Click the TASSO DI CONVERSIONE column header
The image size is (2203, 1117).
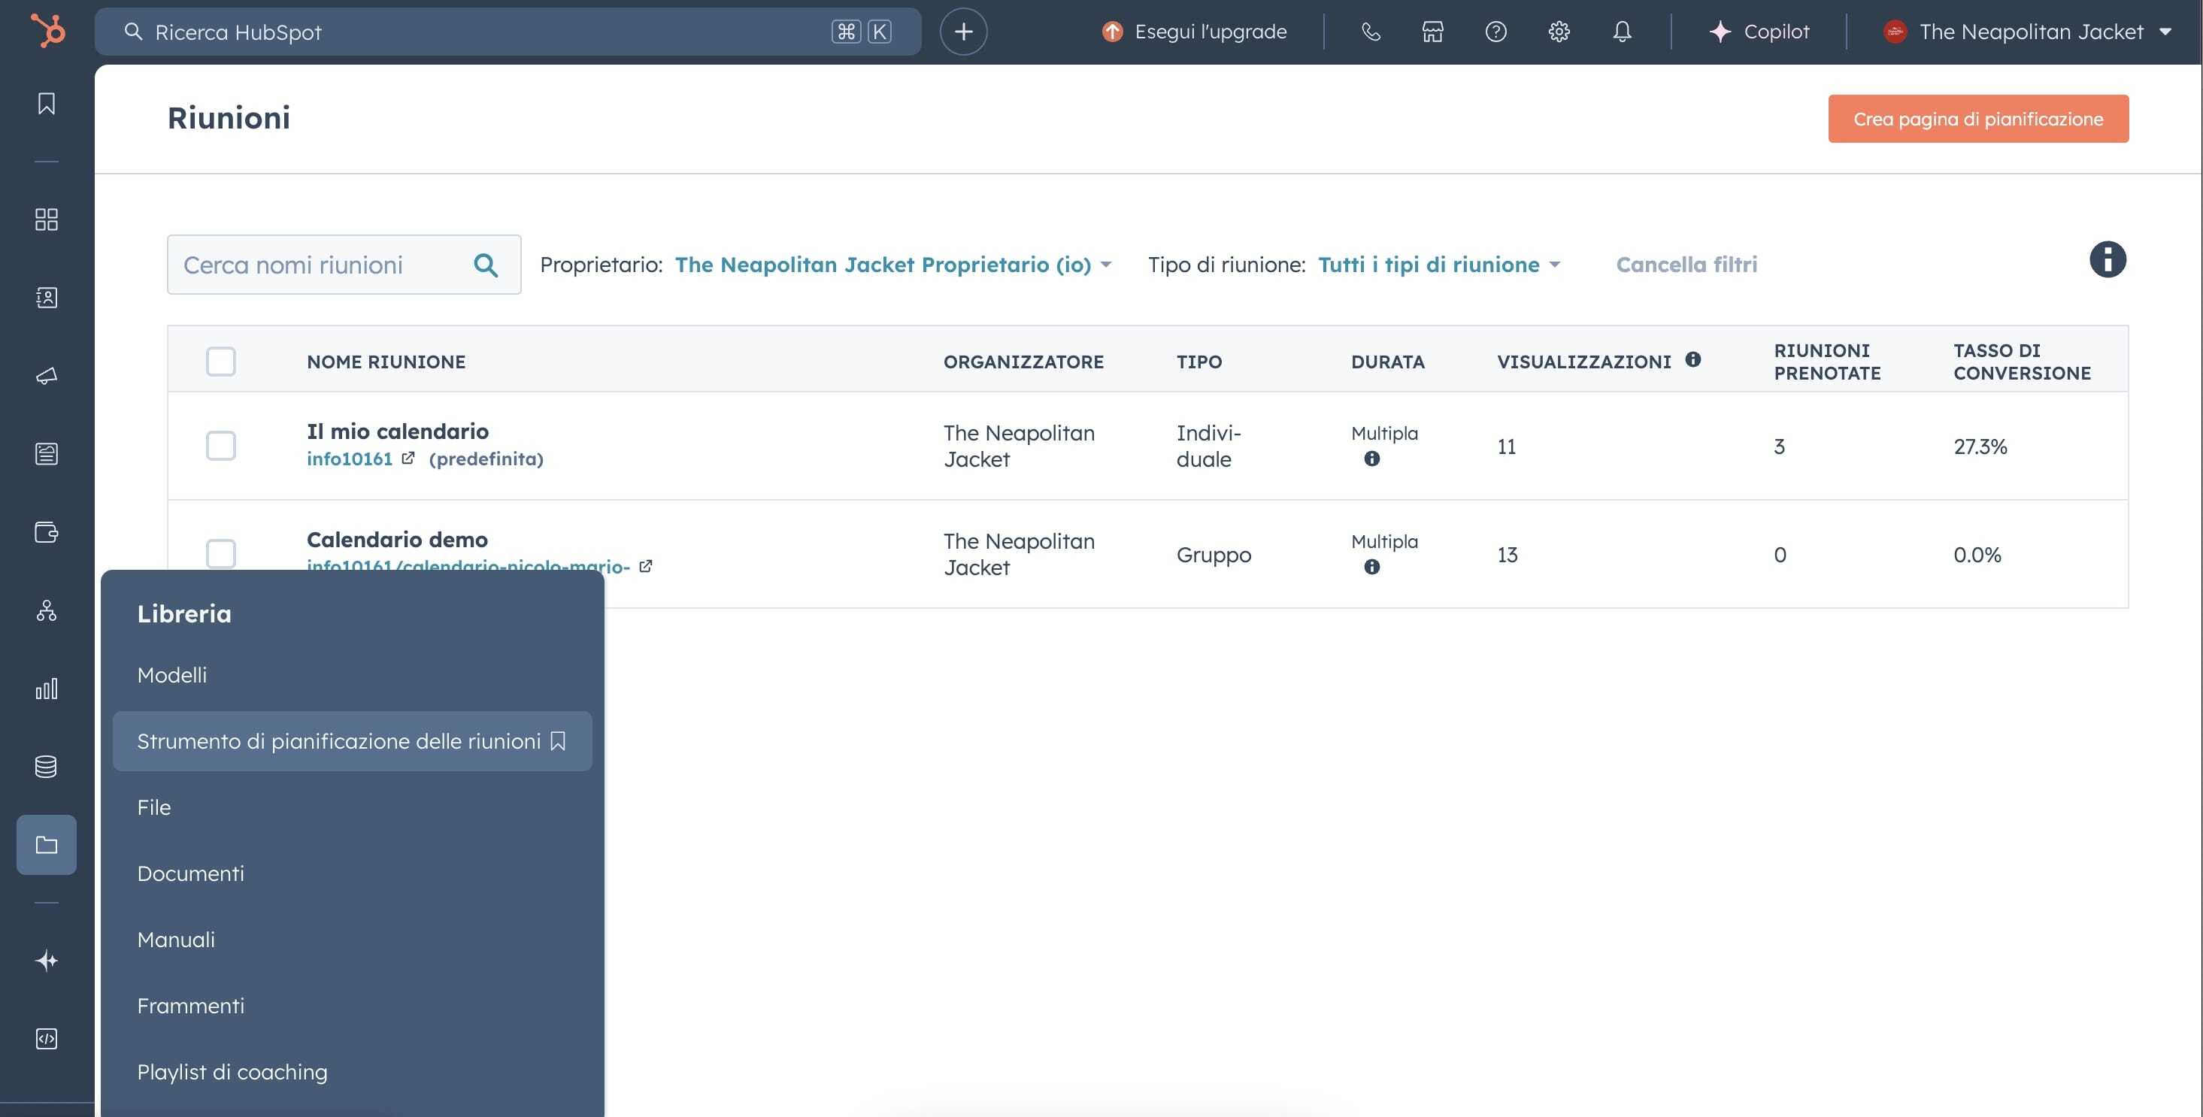coord(2022,362)
